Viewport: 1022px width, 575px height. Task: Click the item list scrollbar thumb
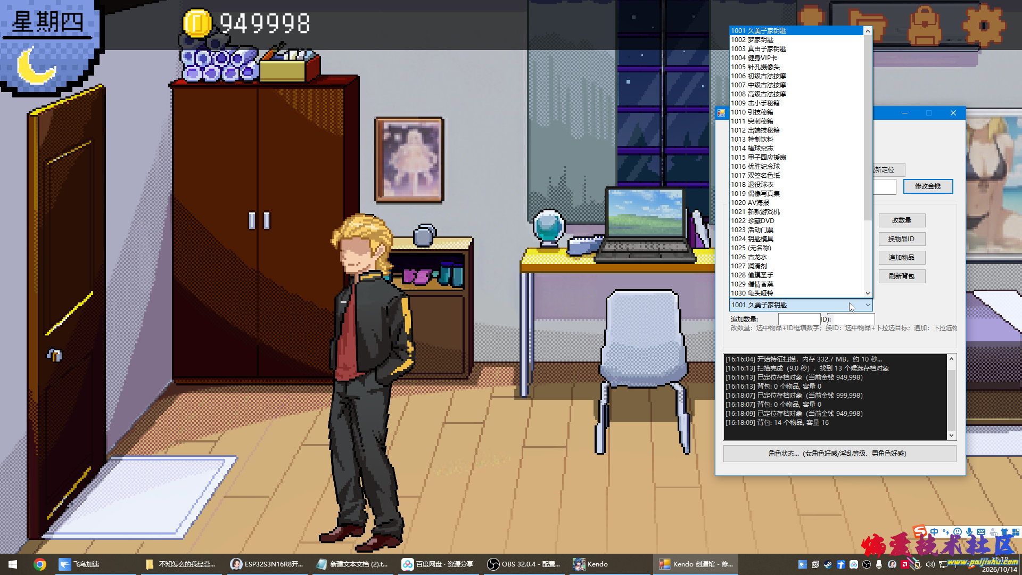[868, 128]
